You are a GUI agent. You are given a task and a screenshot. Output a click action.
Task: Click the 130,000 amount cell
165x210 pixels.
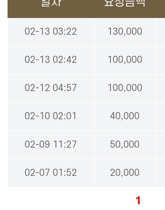[x=125, y=32]
